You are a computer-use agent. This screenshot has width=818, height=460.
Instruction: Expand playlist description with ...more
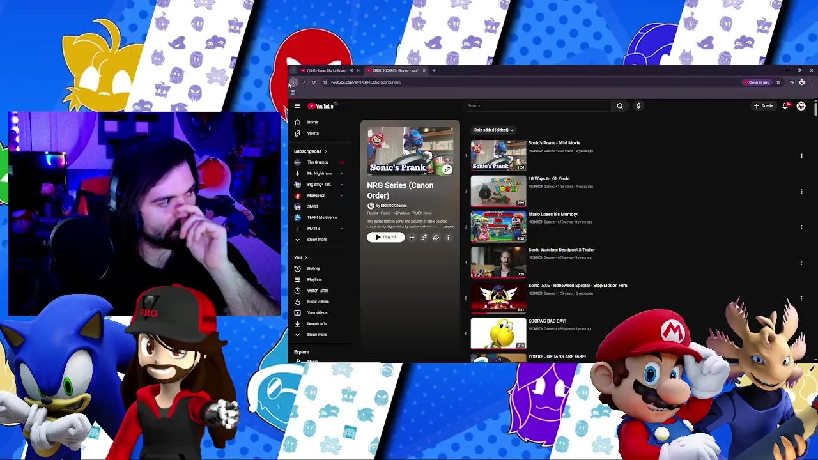(x=448, y=227)
